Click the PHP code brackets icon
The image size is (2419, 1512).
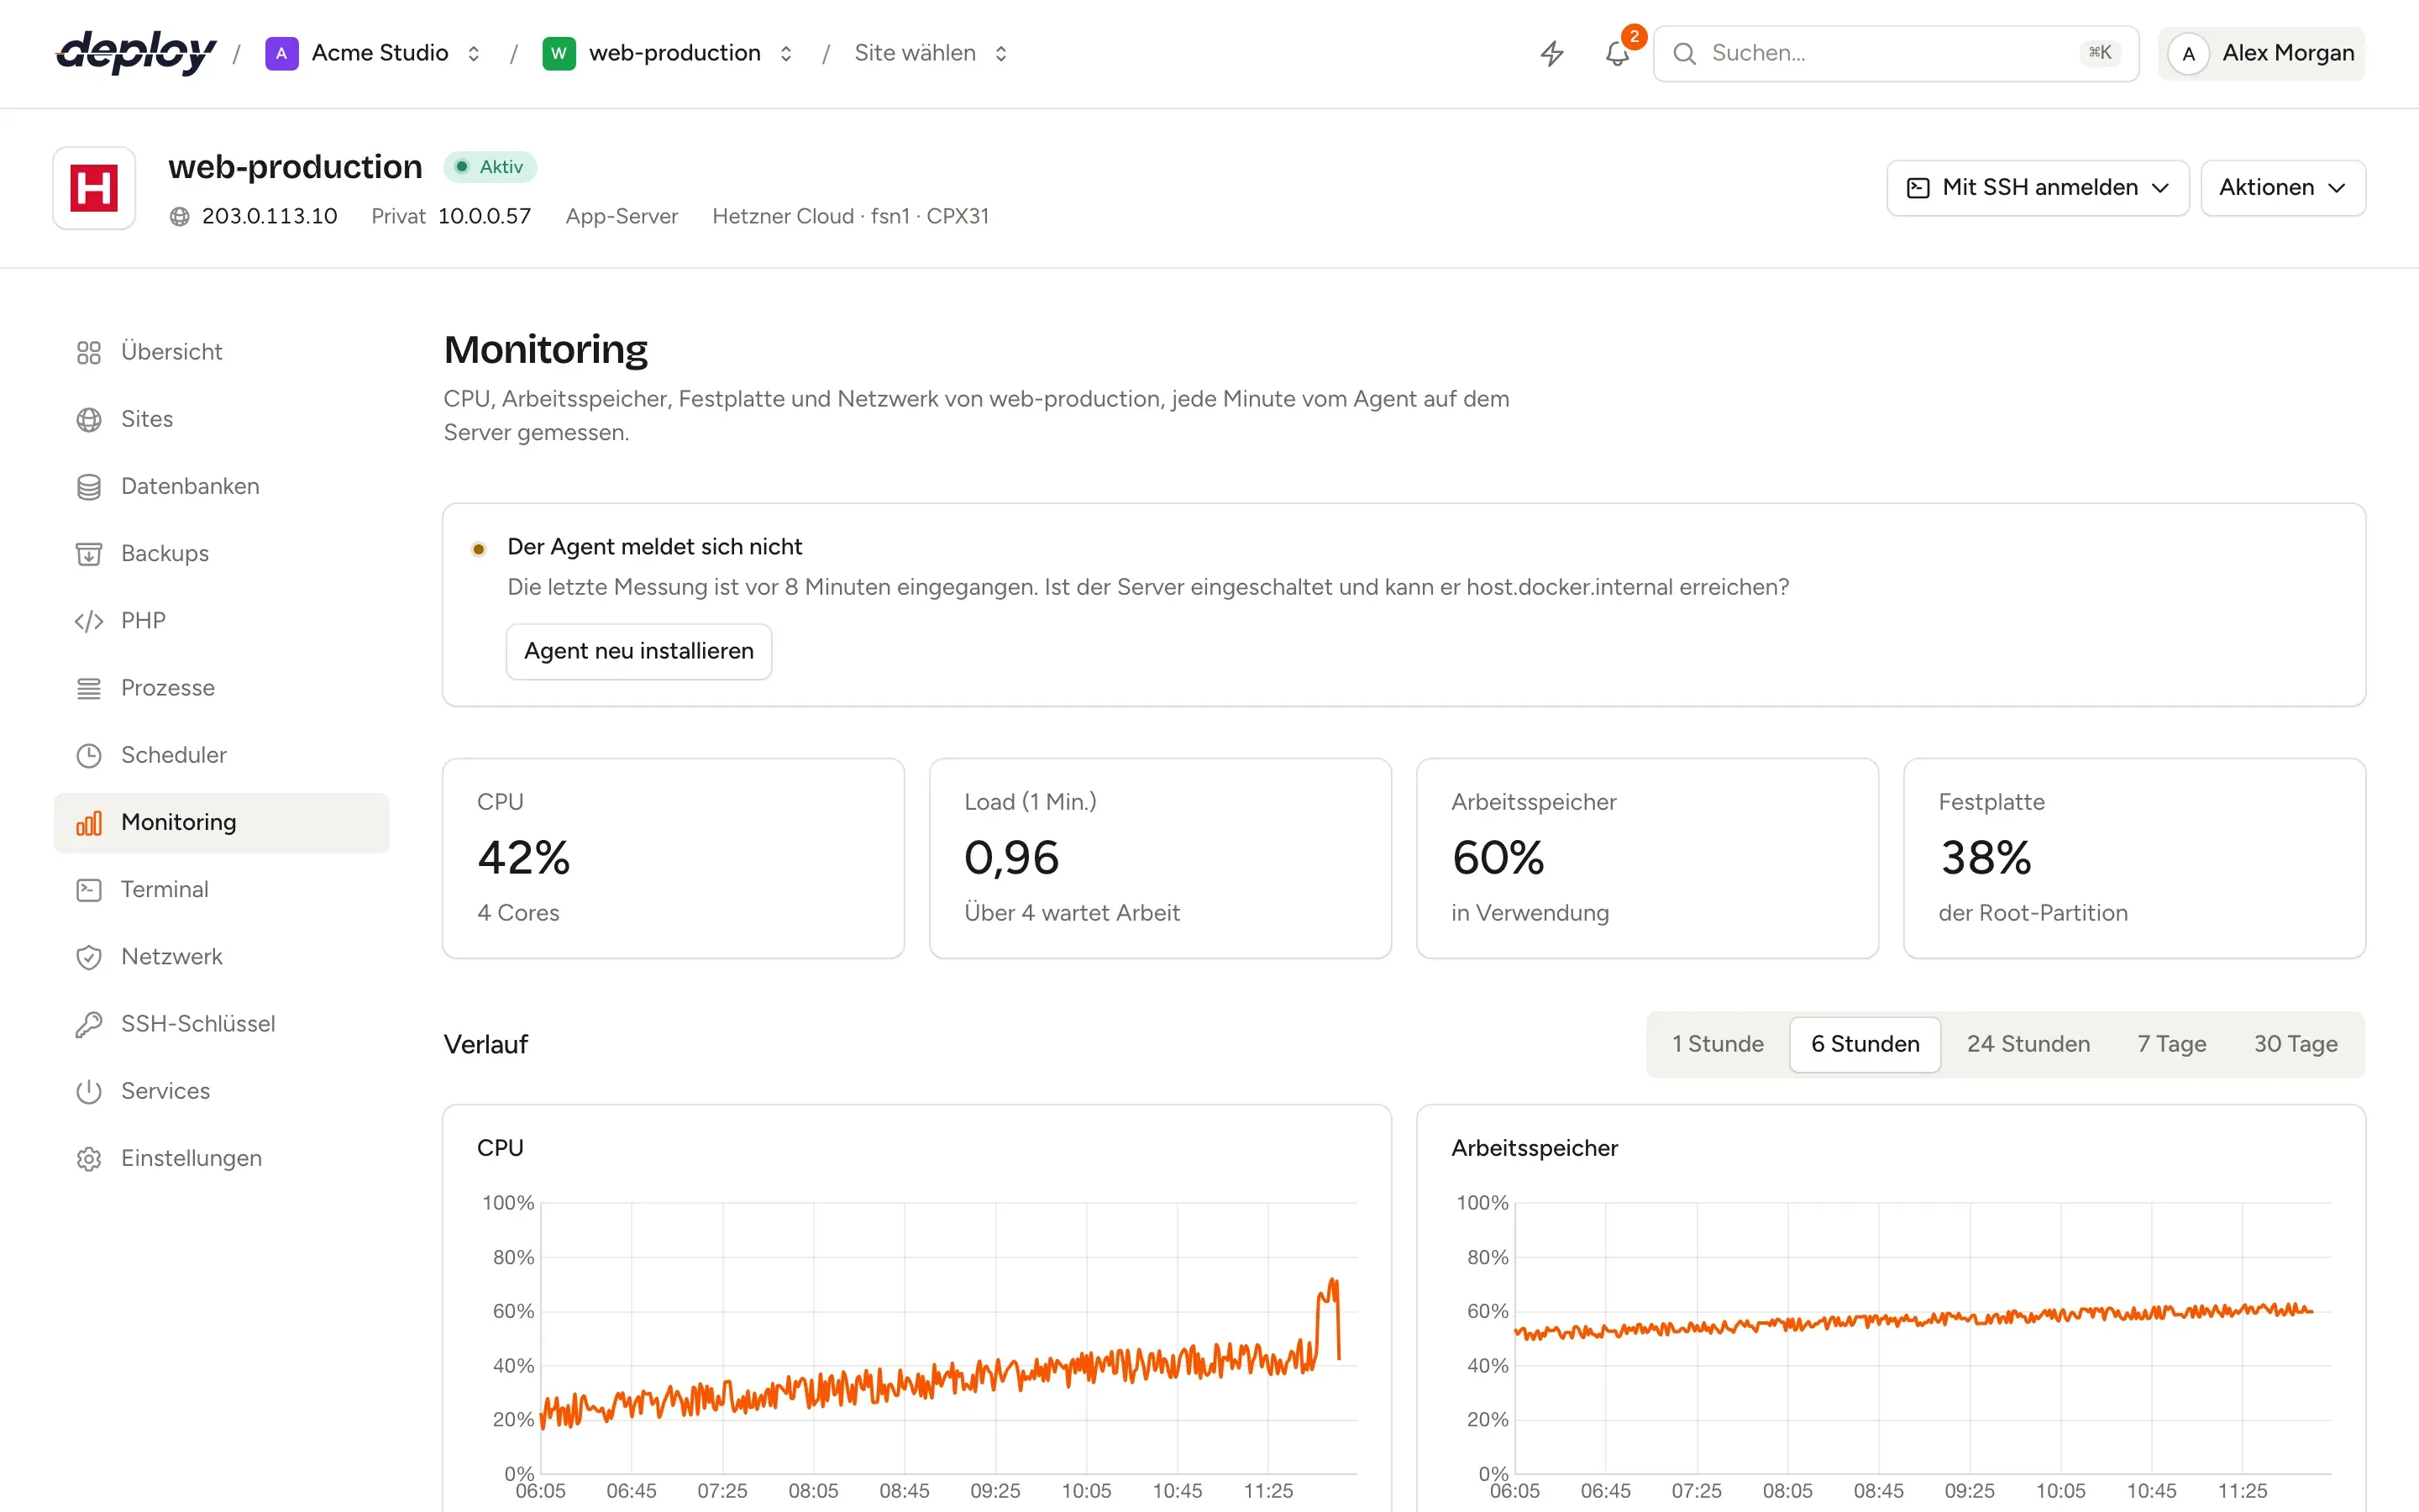[x=89, y=621]
